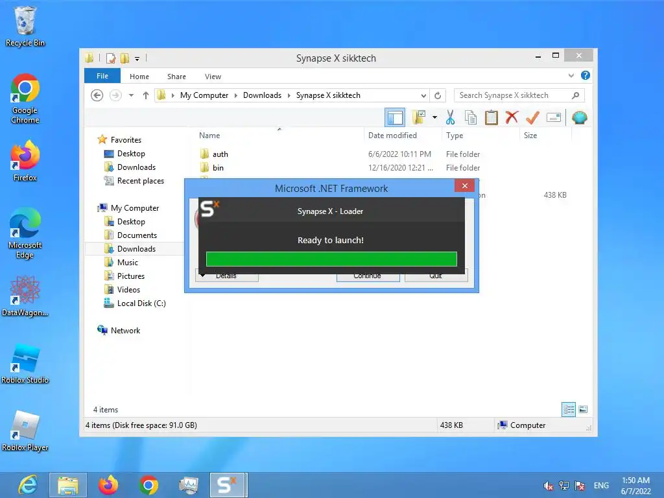Open the recent locations dropdown arrow
The image size is (664, 498).
click(131, 95)
